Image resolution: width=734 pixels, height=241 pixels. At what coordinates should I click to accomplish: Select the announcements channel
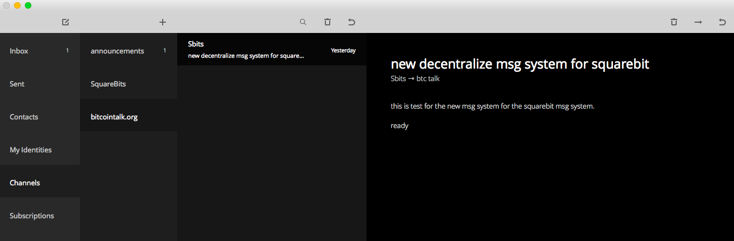tap(129, 51)
